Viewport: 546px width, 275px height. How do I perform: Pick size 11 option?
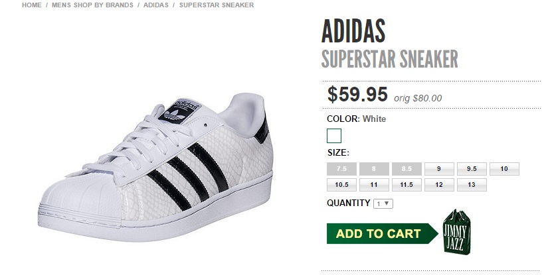pyautogui.click(x=375, y=185)
